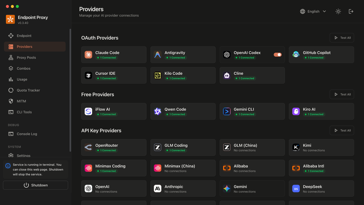
Task: Click the GLM Coding provider icon
Action: [157, 147]
